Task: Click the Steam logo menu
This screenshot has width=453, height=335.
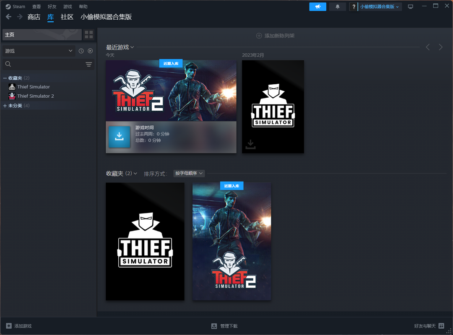Action: point(16,6)
